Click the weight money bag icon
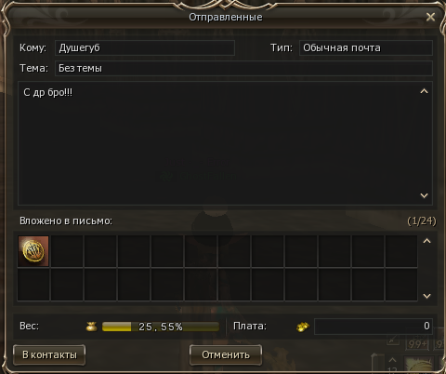The image size is (446, 374). [91, 327]
